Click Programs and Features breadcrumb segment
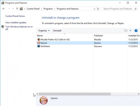The image size is (140, 106). point(67,9)
